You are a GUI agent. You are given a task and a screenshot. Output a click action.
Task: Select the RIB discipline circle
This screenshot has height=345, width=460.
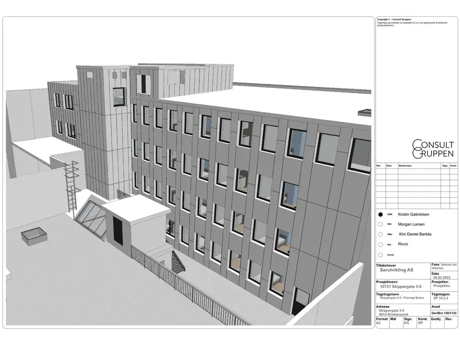[381, 224]
